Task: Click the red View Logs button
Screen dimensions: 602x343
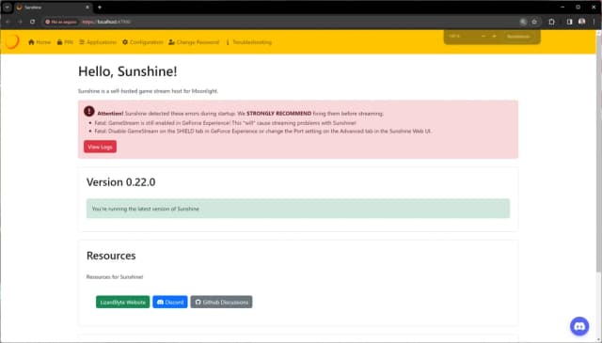Action: (100, 147)
